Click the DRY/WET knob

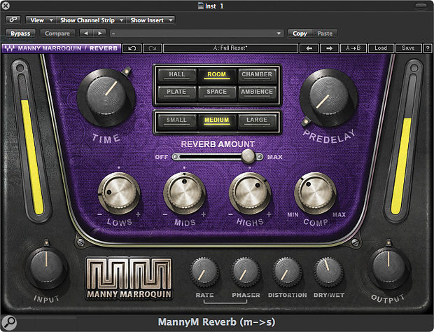coord(328,272)
